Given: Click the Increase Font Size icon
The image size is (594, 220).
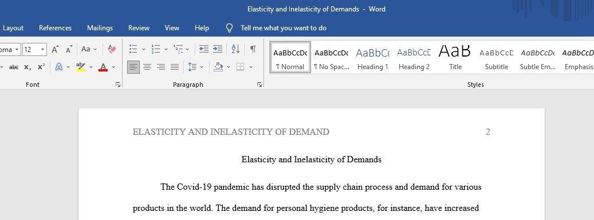Looking at the screenshot, I should click(x=56, y=49).
